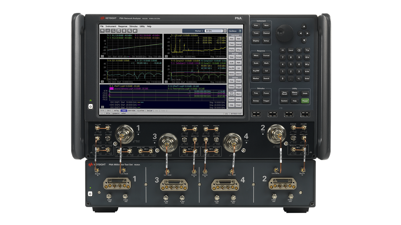This screenshot has height=225, width=401.
Task: Push the front-panel Search key
Action: (266, 78)
